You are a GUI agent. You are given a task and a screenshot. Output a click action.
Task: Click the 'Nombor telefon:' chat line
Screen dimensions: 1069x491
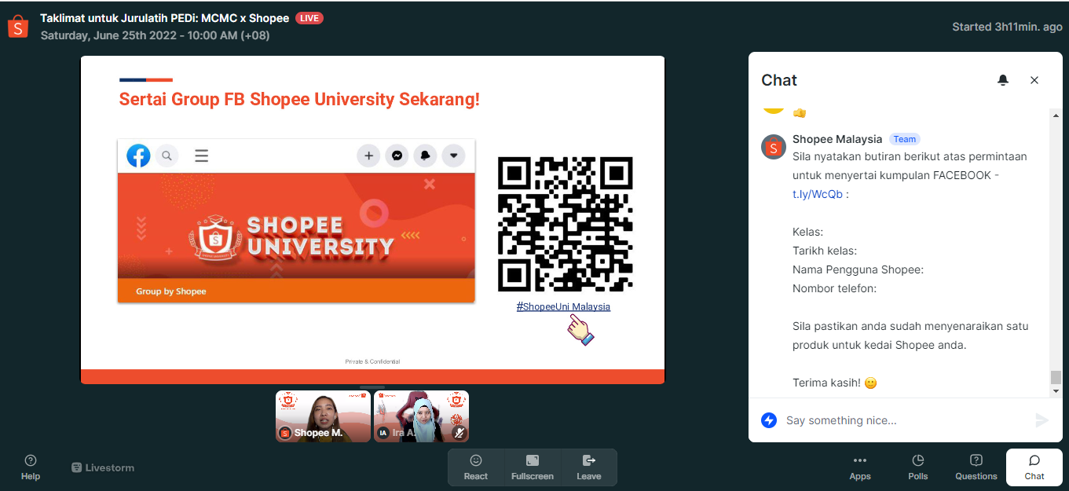tap(834, 288)
